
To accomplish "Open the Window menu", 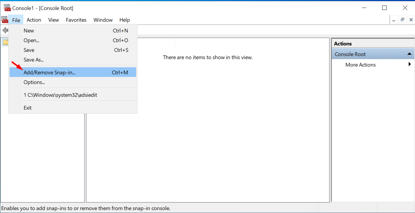I will (x=103, y=20).
